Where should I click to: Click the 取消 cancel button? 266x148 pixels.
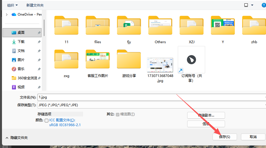(x=253, y=137)
